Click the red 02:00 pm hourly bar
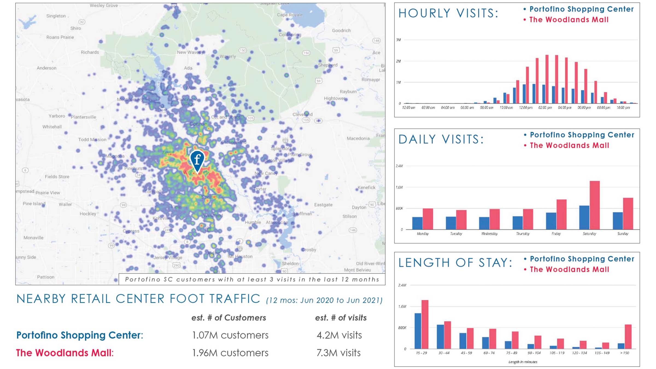The width and height of the screenshot is (656, 369). pos(547,79)
